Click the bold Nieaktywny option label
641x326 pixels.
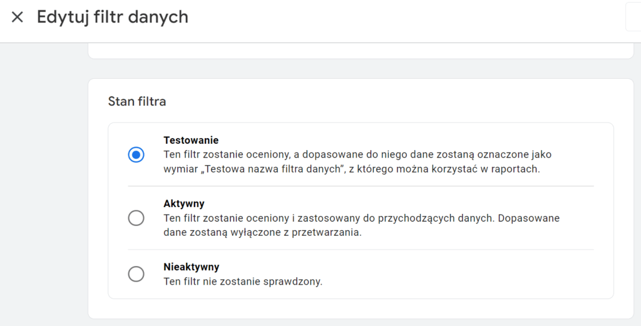(192, 267)
